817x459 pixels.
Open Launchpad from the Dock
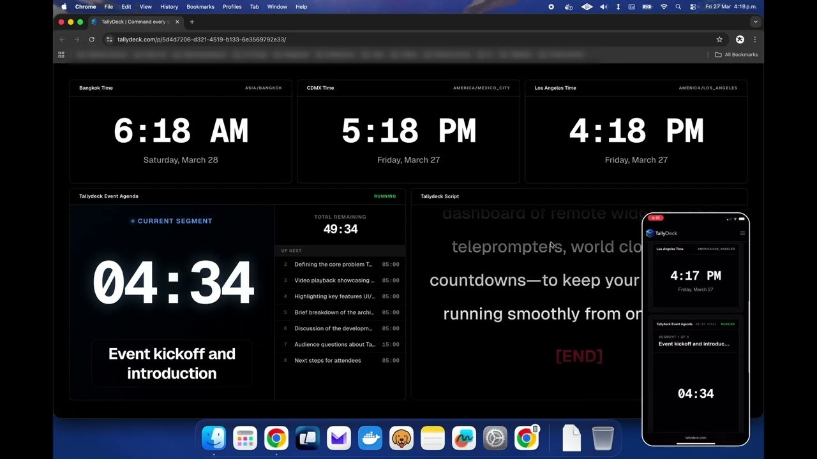(x=245, y=438)
